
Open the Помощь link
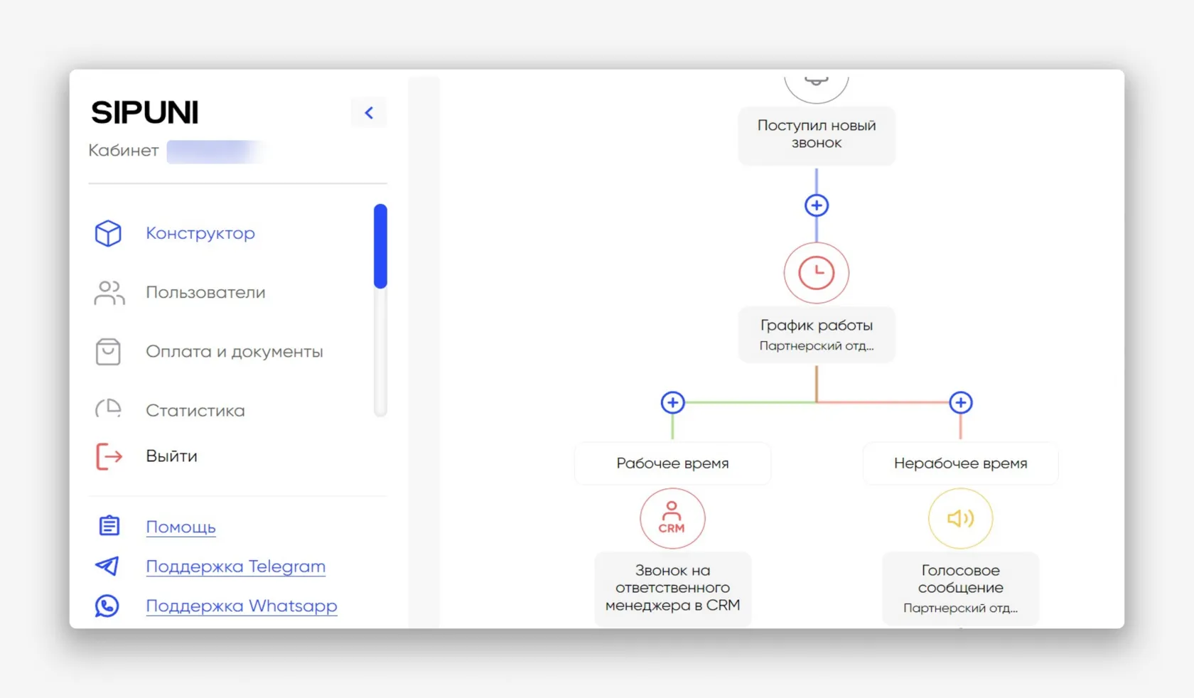[181, 527]
